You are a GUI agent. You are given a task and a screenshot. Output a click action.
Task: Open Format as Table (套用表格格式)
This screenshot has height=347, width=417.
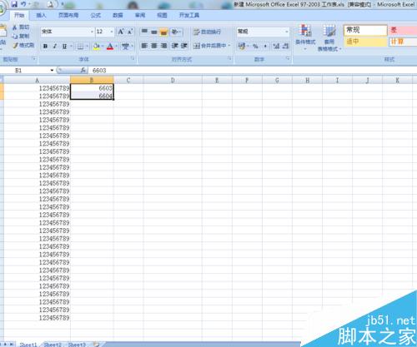pos(329,37)
